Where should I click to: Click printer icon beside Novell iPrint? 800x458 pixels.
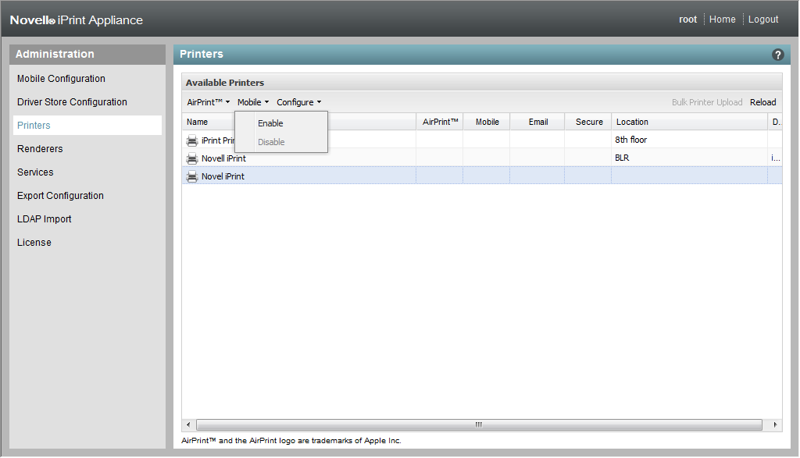click(x=192, y=158)
